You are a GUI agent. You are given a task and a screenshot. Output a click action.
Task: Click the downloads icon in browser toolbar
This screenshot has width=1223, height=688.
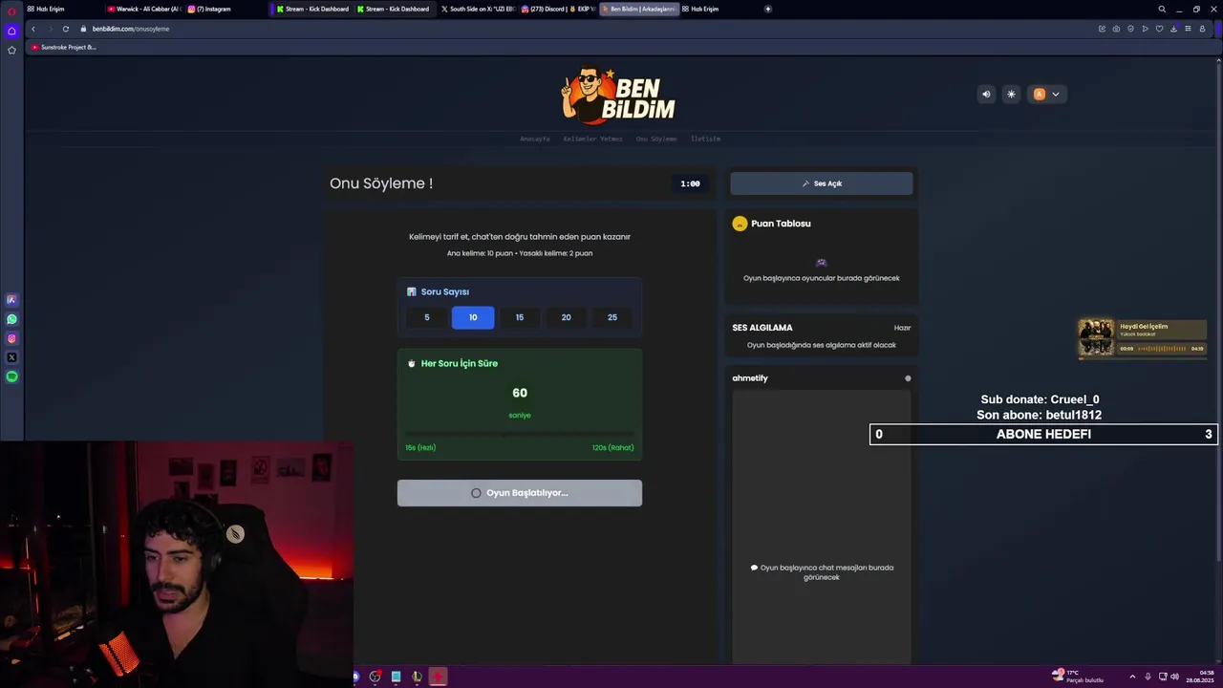pyautogui.click(x=1173, y=29)
